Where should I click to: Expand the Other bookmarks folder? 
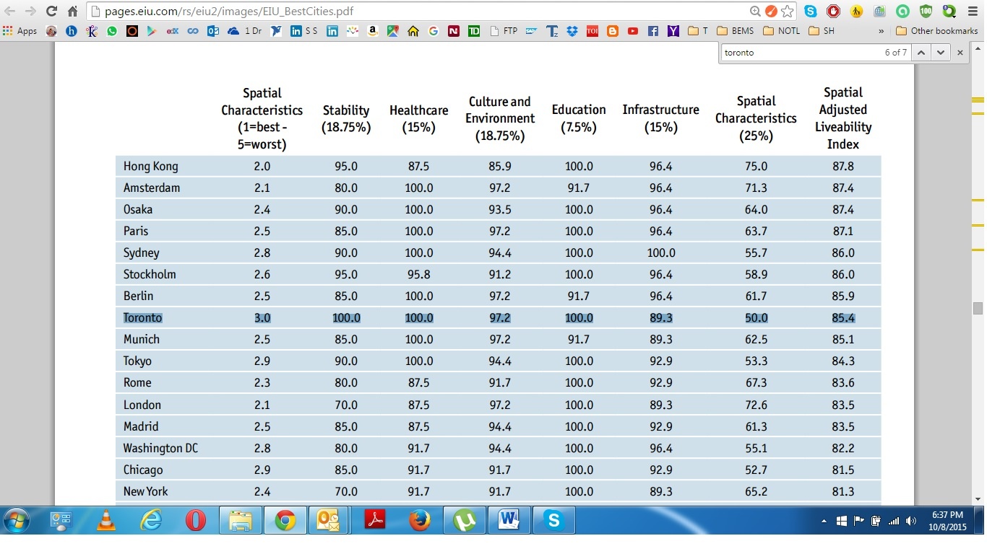936,31
